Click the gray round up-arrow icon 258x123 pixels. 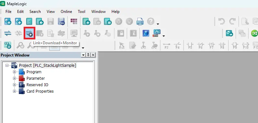(x=129, y=21)
